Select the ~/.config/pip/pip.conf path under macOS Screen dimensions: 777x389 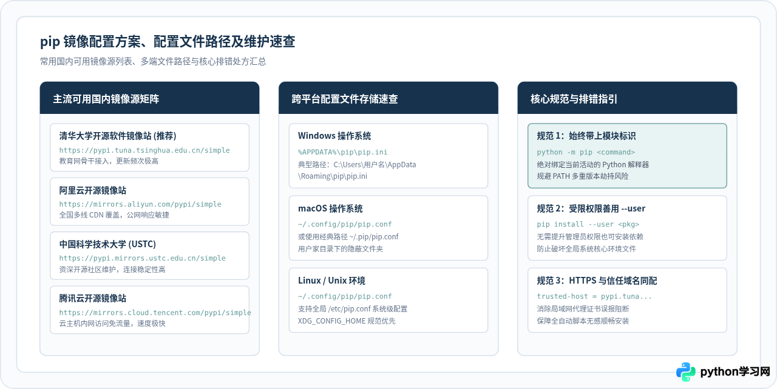(345, 224)
